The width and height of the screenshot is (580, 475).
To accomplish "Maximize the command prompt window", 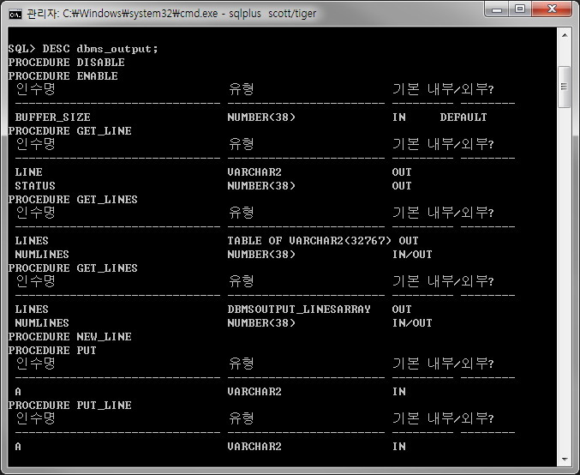I will click(x=520, y=9).
